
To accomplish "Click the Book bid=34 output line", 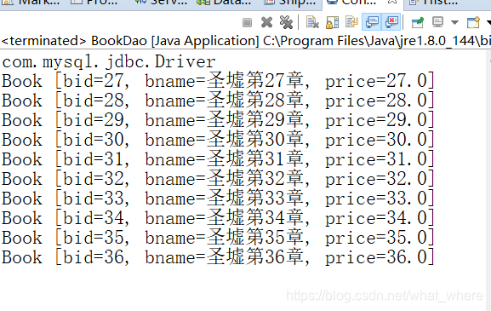I will 218,218.
